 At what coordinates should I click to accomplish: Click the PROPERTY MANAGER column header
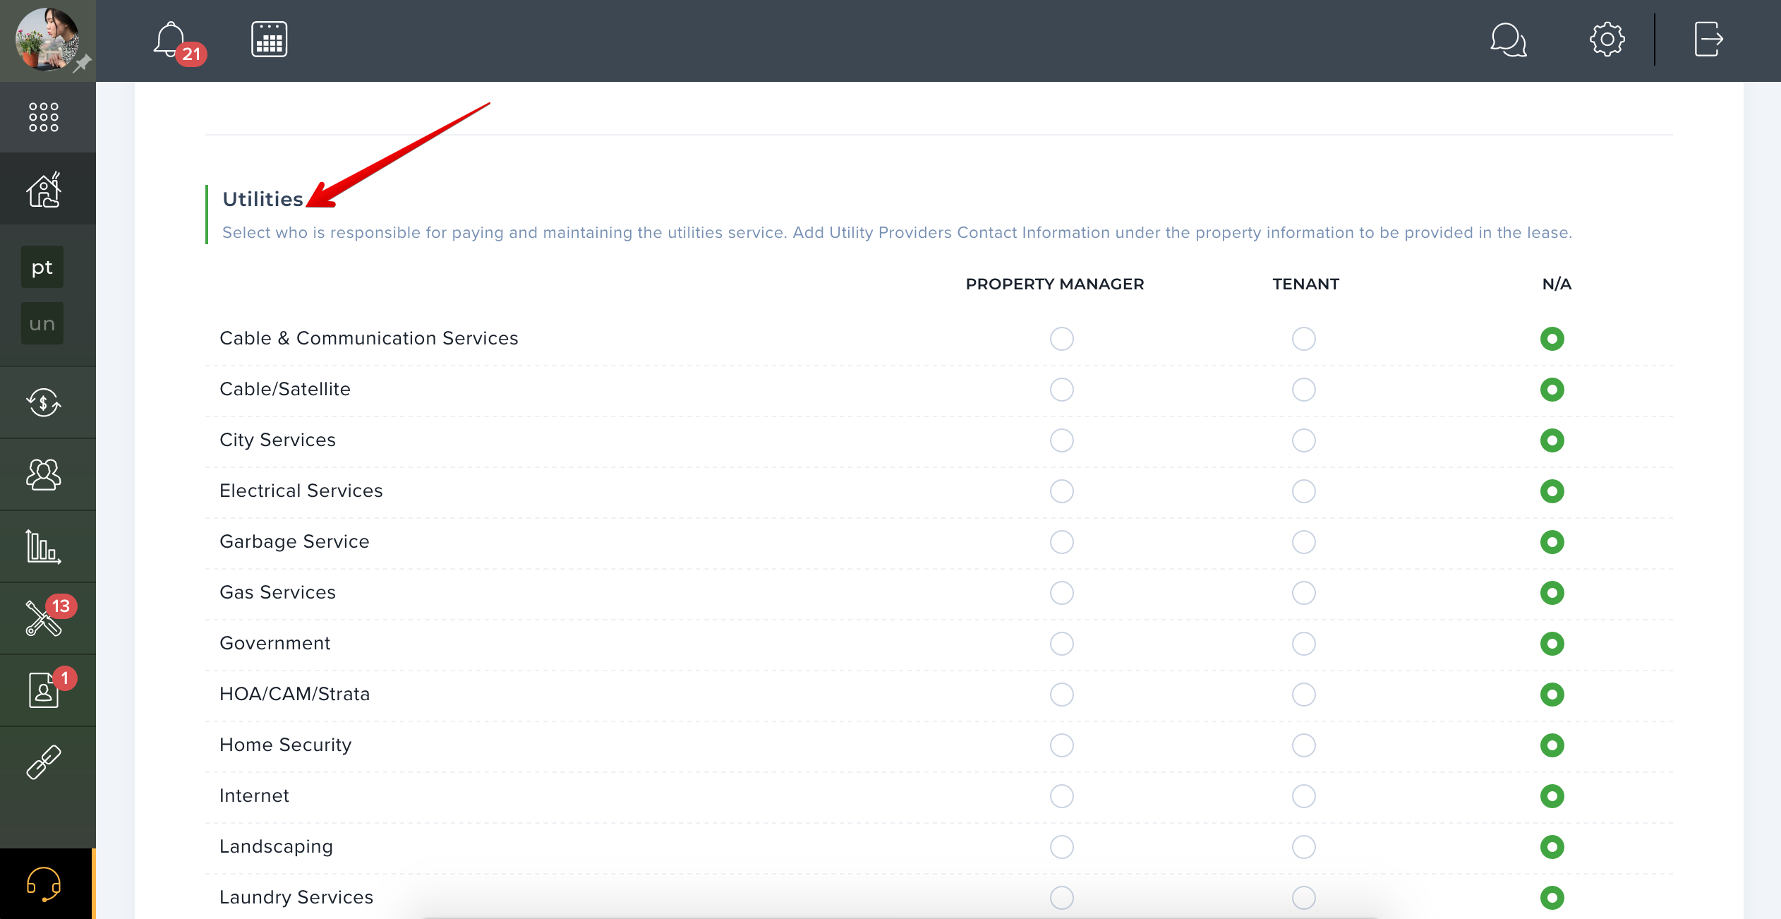[1054, 284]
